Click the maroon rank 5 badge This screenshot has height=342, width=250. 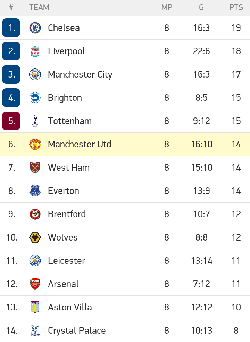[11, 121]
